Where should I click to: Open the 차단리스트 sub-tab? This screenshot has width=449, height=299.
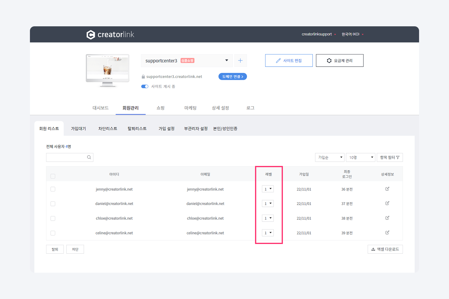tap(108, 129)
